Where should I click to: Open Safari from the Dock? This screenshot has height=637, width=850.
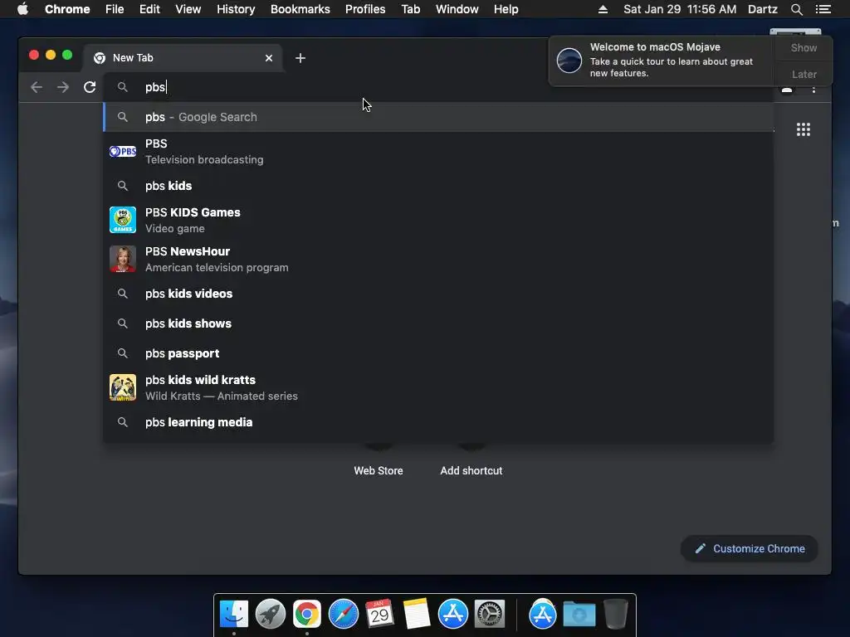click(x=343, y=614)
